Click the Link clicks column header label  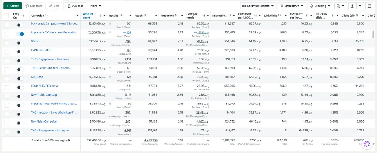coord(271,16)
